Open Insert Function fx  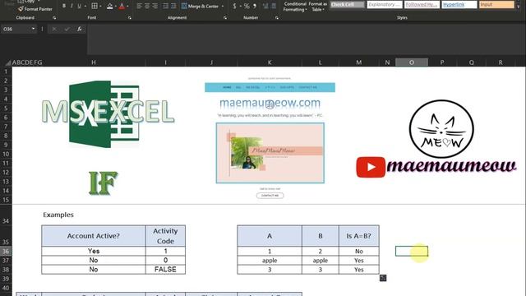click(79, 30)
